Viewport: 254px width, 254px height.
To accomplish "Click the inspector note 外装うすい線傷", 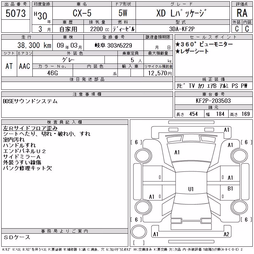I will click(x=22, y=163).
